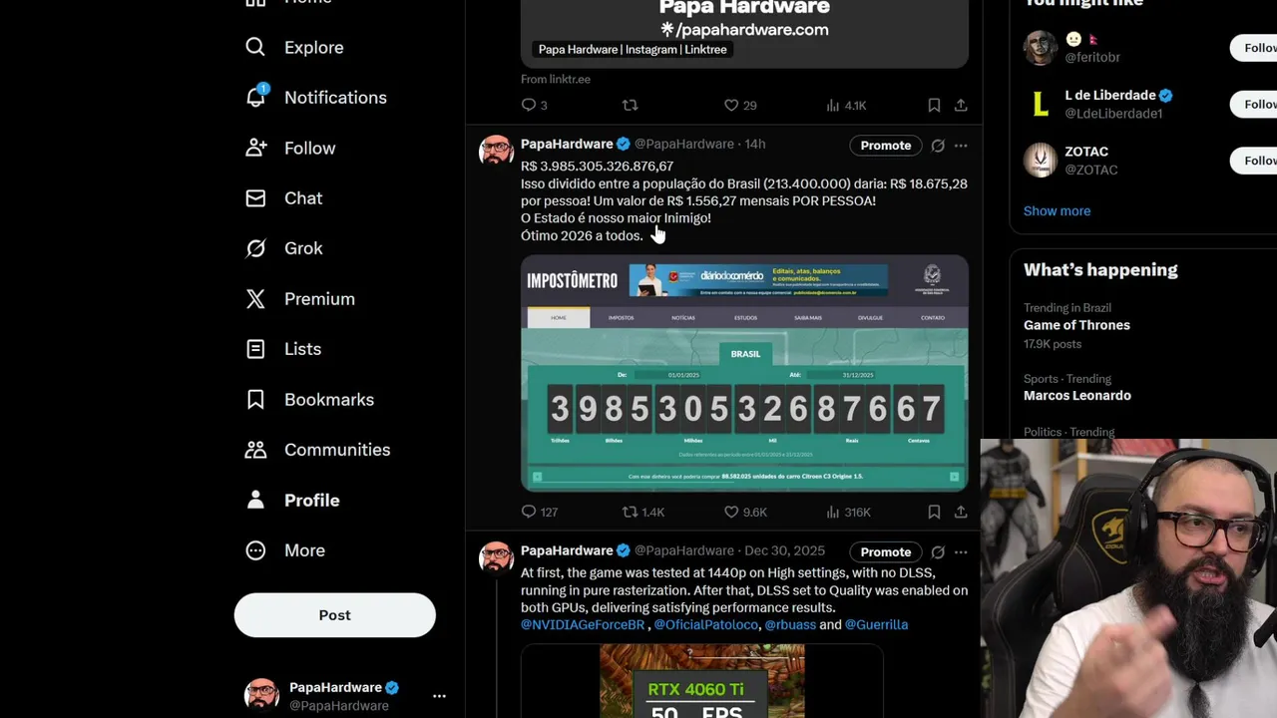This screenshot has width=1277, height=718.
Task: Open the Impostômetro image in the tweet
Action: 744,373
